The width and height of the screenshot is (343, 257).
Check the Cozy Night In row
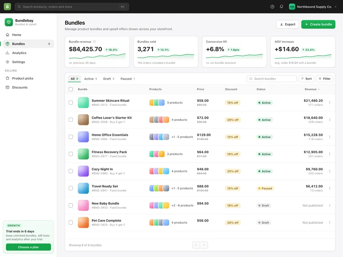coord(71,171)
